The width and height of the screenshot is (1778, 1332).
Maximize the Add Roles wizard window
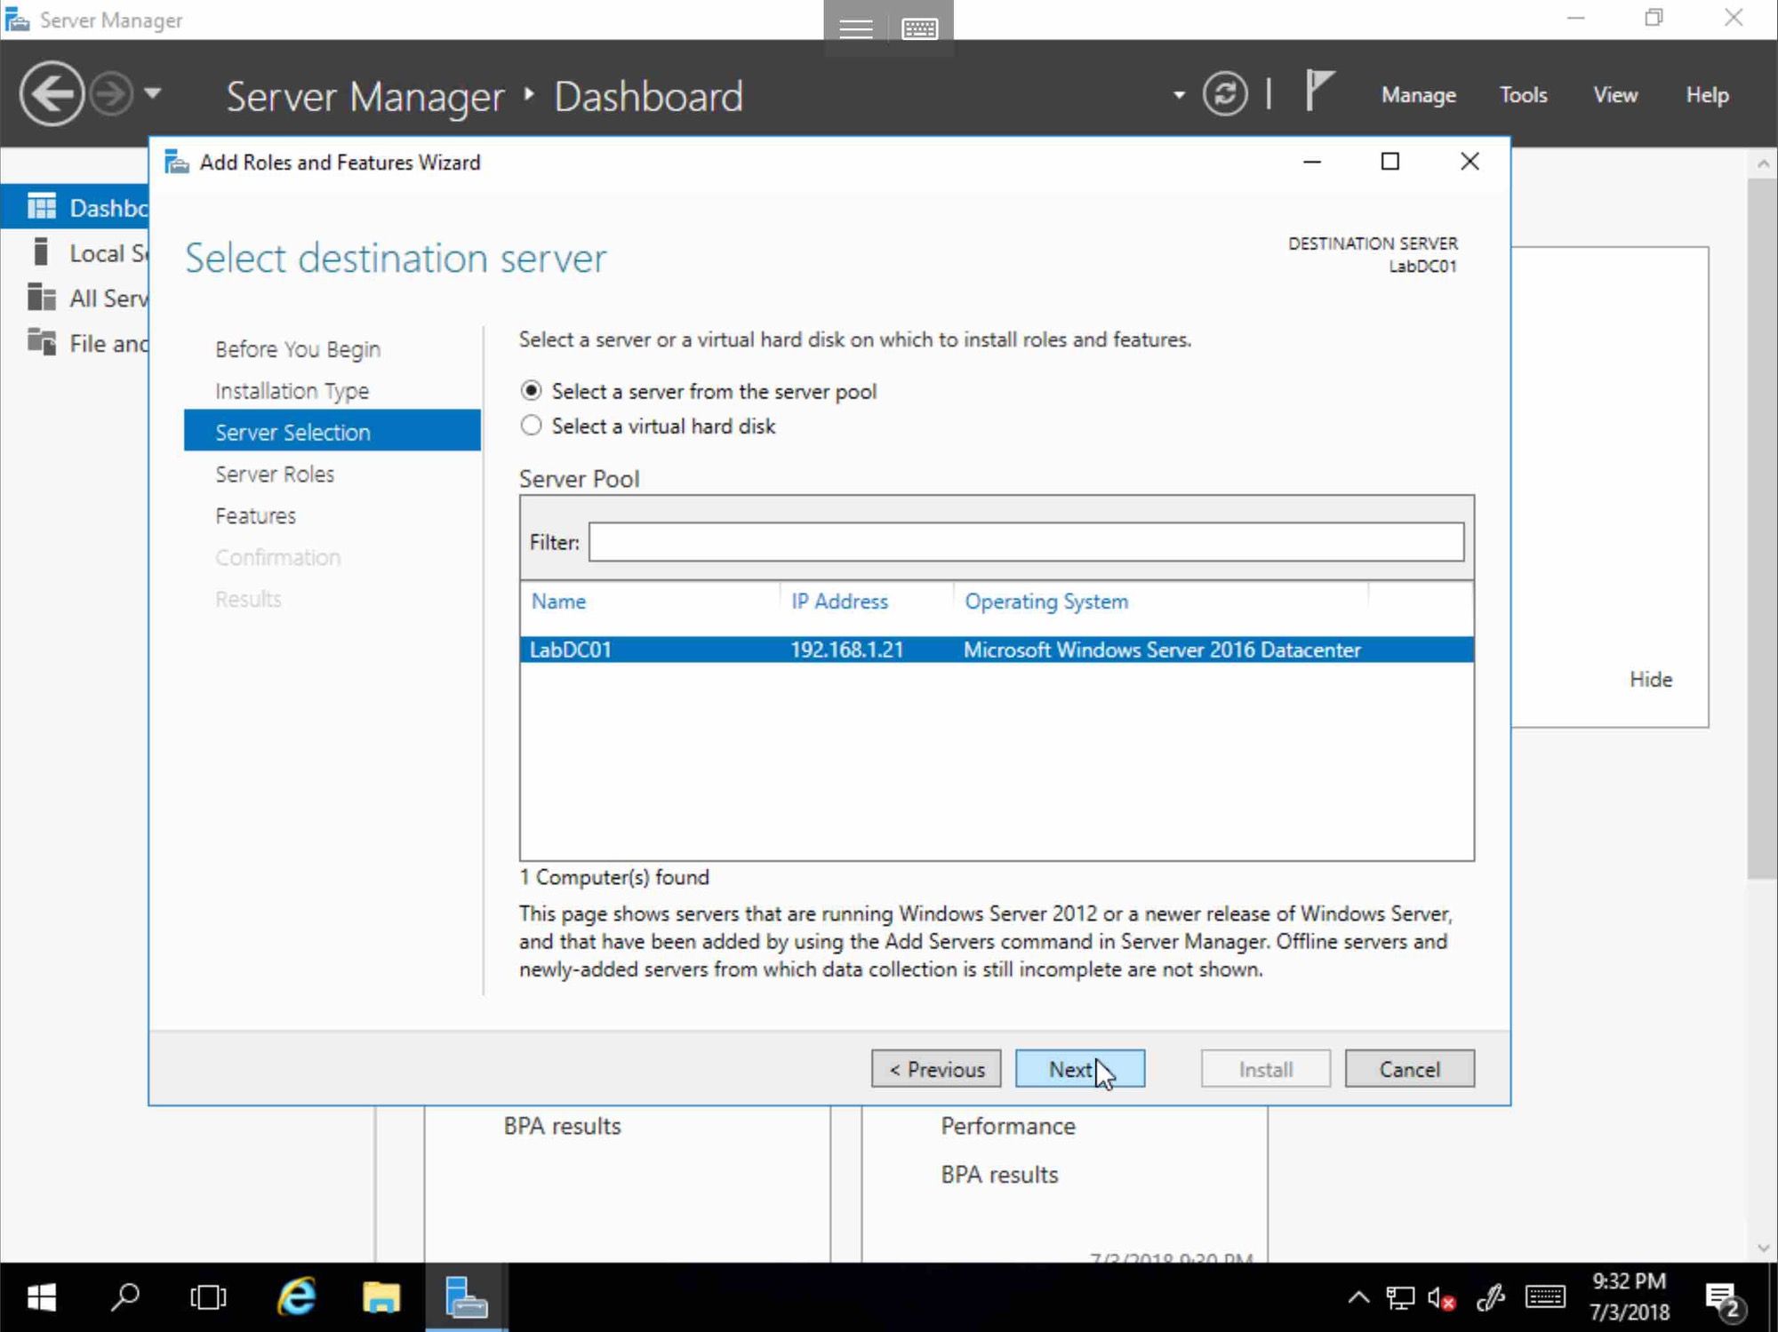click(1390, 162)
